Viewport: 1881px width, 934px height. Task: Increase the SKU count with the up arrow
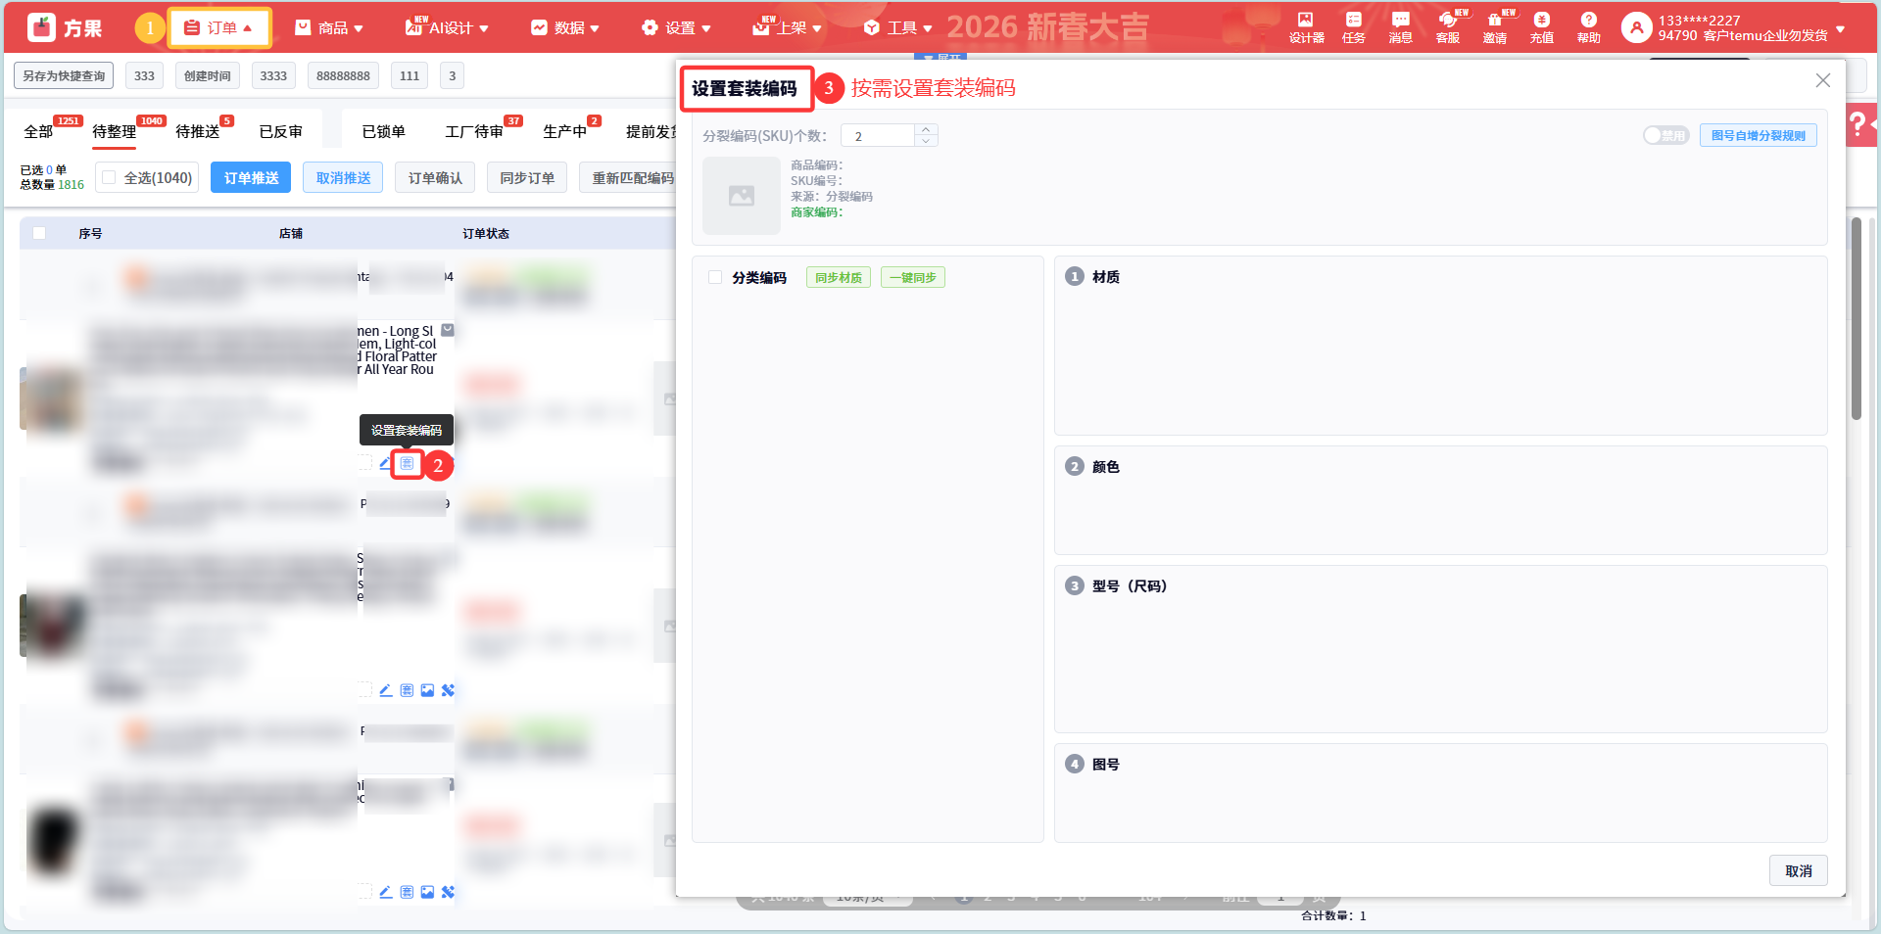point(926,129)
